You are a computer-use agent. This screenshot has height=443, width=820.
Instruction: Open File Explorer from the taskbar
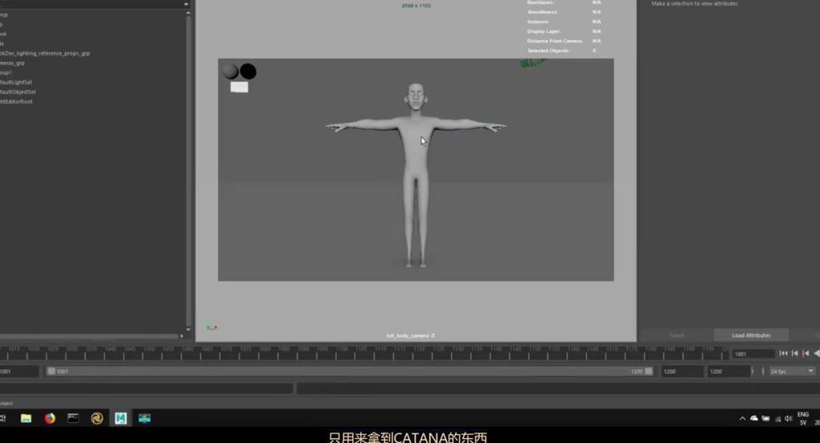click(26, 418)
